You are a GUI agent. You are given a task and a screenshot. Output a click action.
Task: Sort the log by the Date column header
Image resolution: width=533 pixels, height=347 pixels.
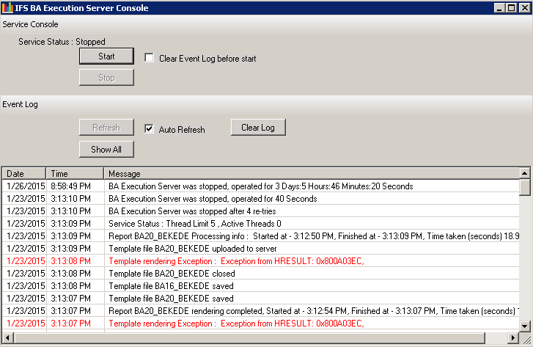23,173
